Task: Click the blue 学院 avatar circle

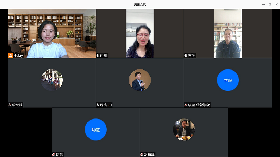Action: pyautogui.click(x=228, y=80)
